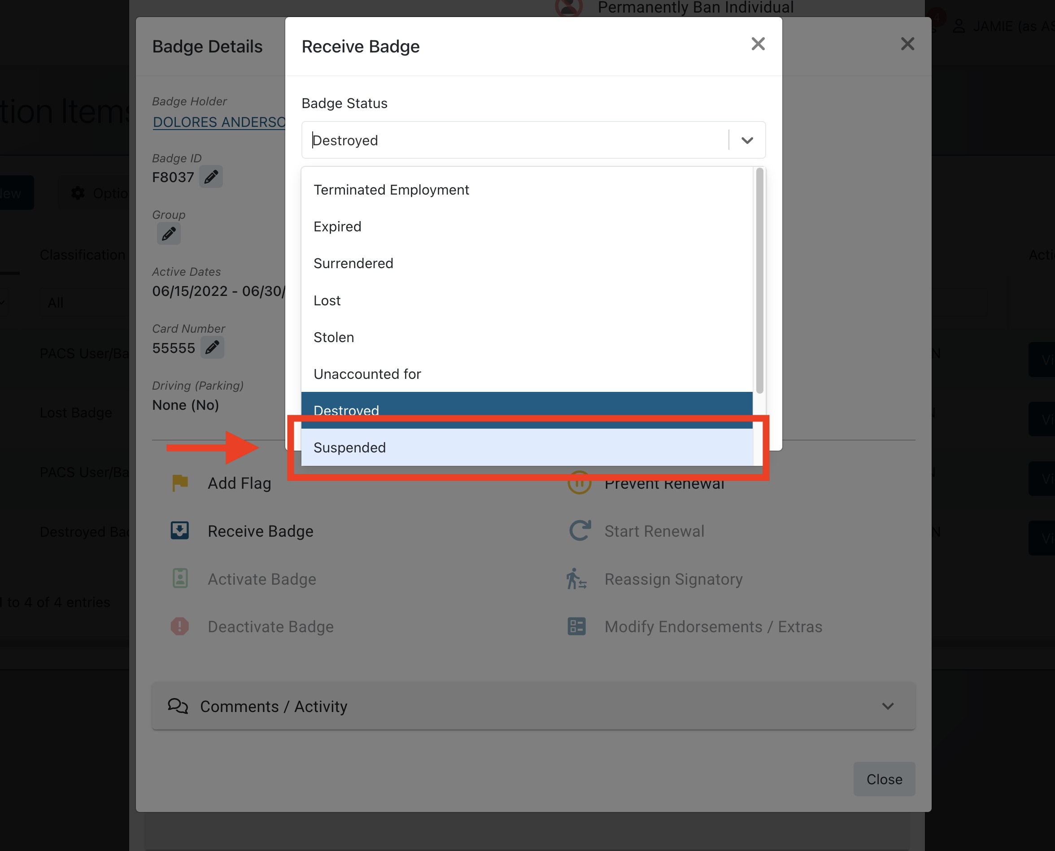Viewport: 1055px width, 851px height.
Task: Click the pencil icon beside Badge ID F8037
Action: point(211,177)
